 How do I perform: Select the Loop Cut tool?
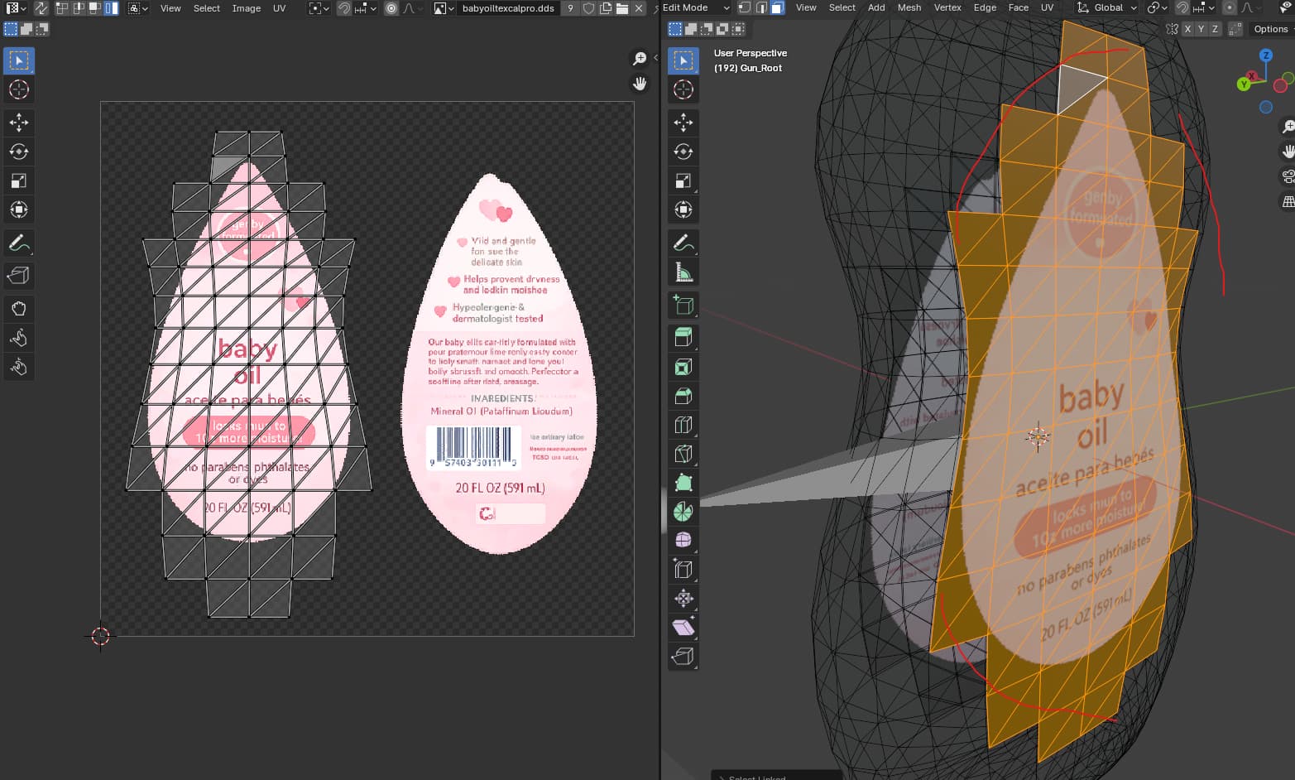pos(683,425)
